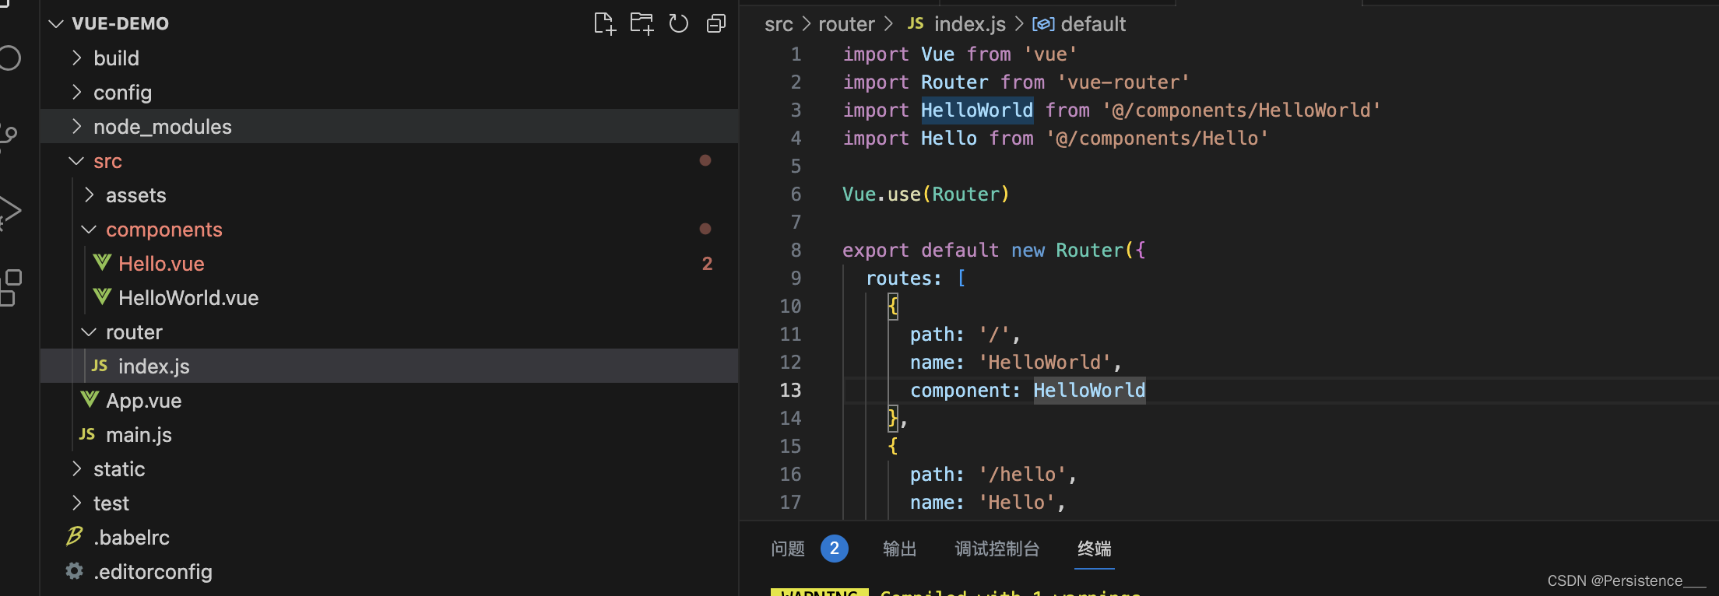Click 'vue-router' string on line 2
The height and width of the screenshot is (596, 1719).
1123,82
